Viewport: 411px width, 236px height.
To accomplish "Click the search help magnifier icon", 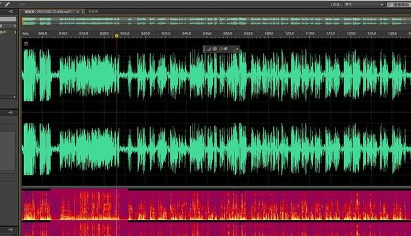I will pos(389,5).
